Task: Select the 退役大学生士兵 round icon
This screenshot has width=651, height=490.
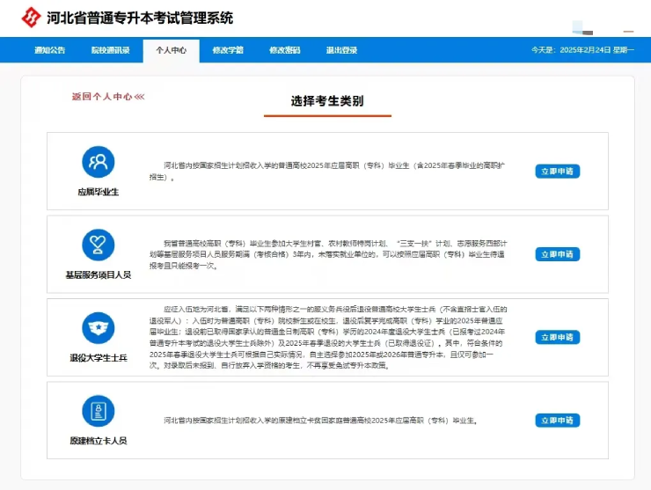Action: (98, 328)
